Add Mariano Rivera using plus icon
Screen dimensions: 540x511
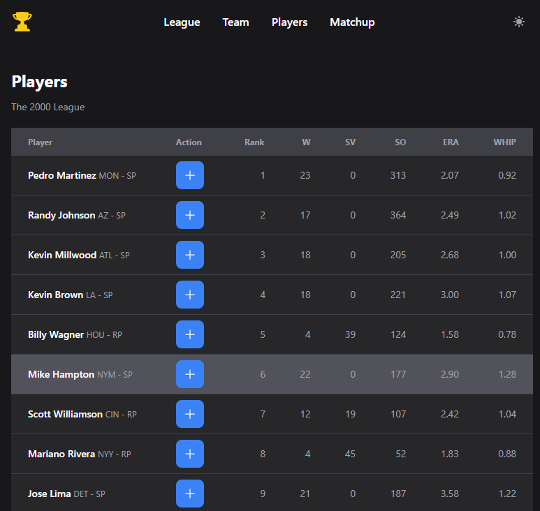[189, 454]
